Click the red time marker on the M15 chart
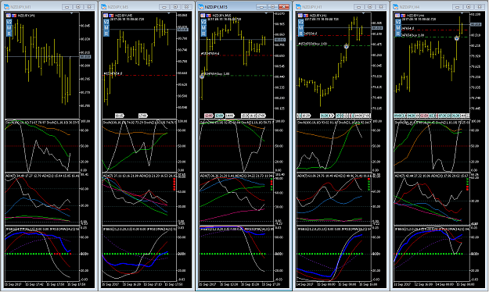489x292 pixels. pos(209,116)
